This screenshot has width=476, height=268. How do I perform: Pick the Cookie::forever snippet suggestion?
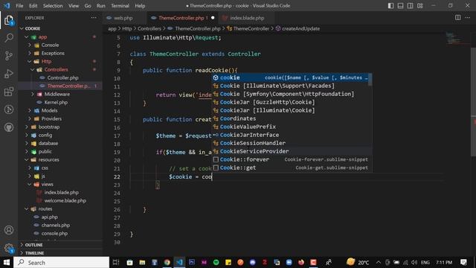pos(291,159)
